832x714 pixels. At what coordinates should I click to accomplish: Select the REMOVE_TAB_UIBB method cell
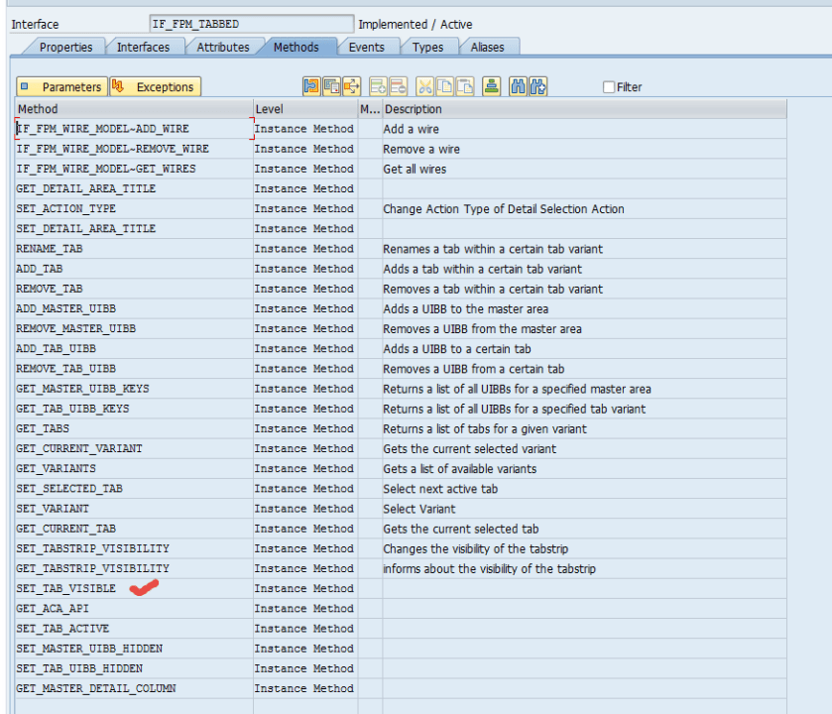[134, 369]
